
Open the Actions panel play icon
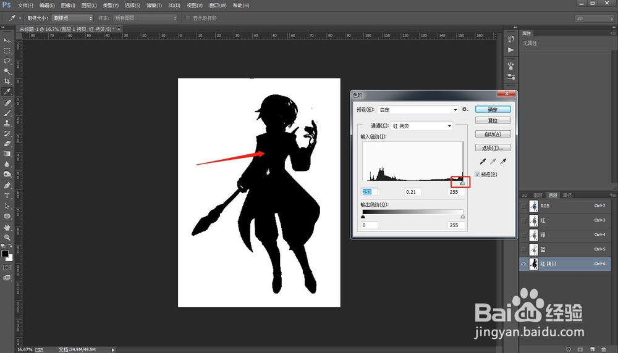(511, 50)
